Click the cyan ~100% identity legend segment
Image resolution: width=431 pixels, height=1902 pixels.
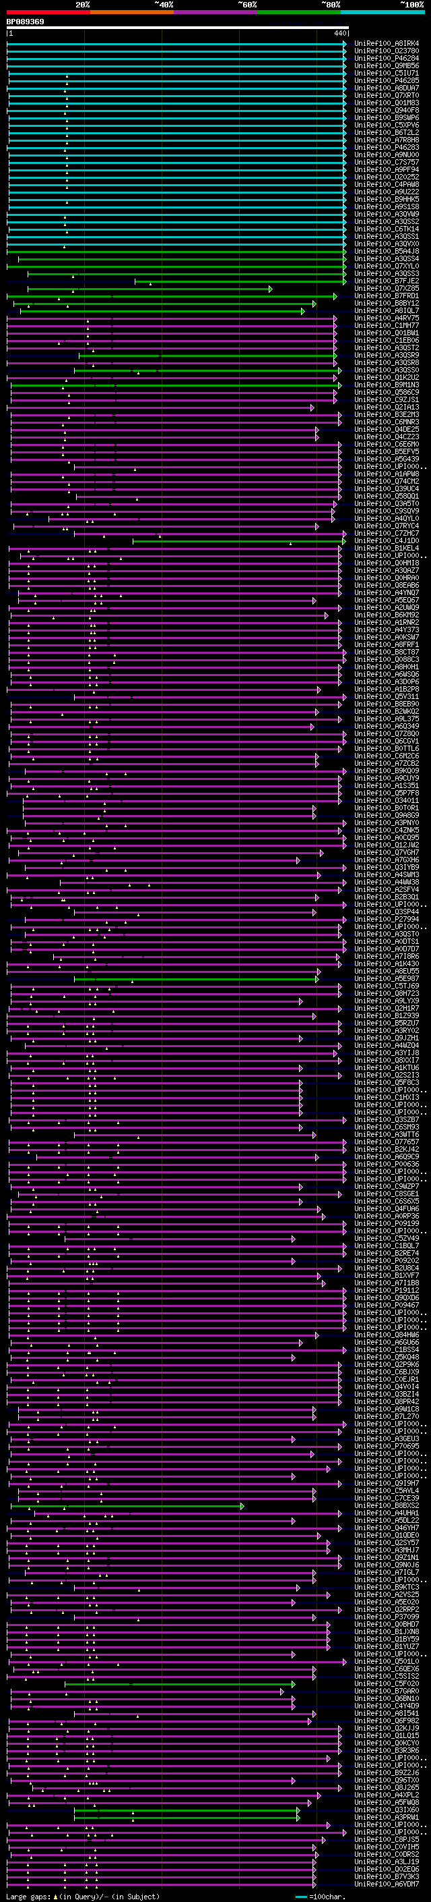pyautogui.click(x=383, y=12)
